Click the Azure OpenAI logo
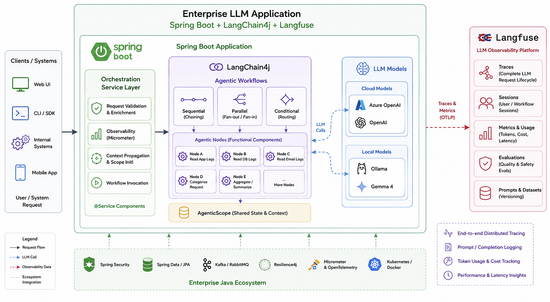This screenshot has height=302, width=550. coord(361,105)
